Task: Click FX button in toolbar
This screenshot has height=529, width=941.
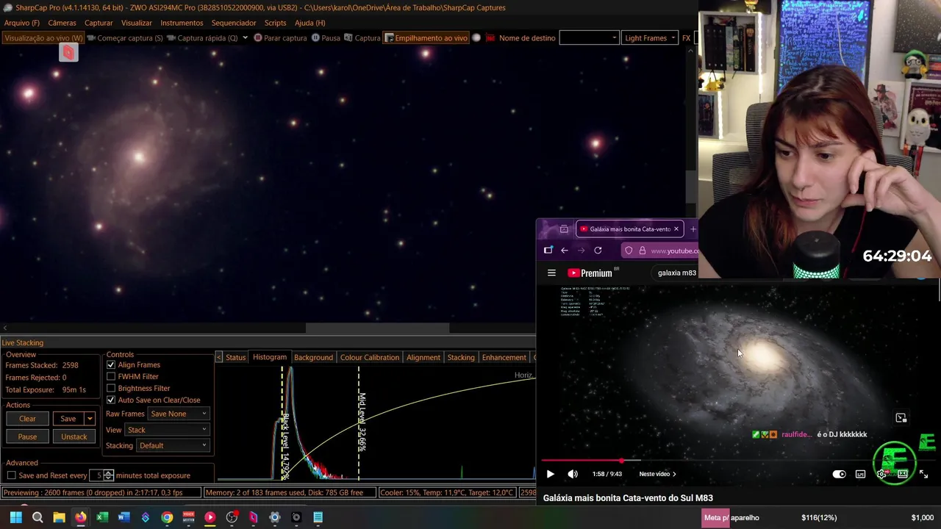Action: [x=686, y=38]
